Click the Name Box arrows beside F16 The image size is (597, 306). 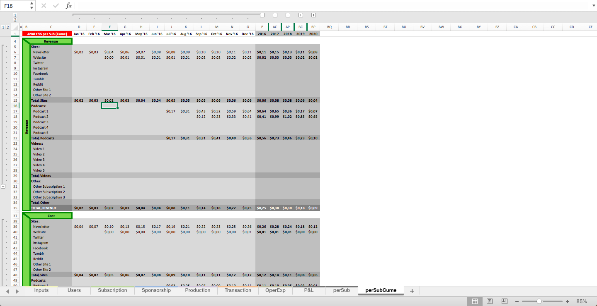tap(32, 6)
